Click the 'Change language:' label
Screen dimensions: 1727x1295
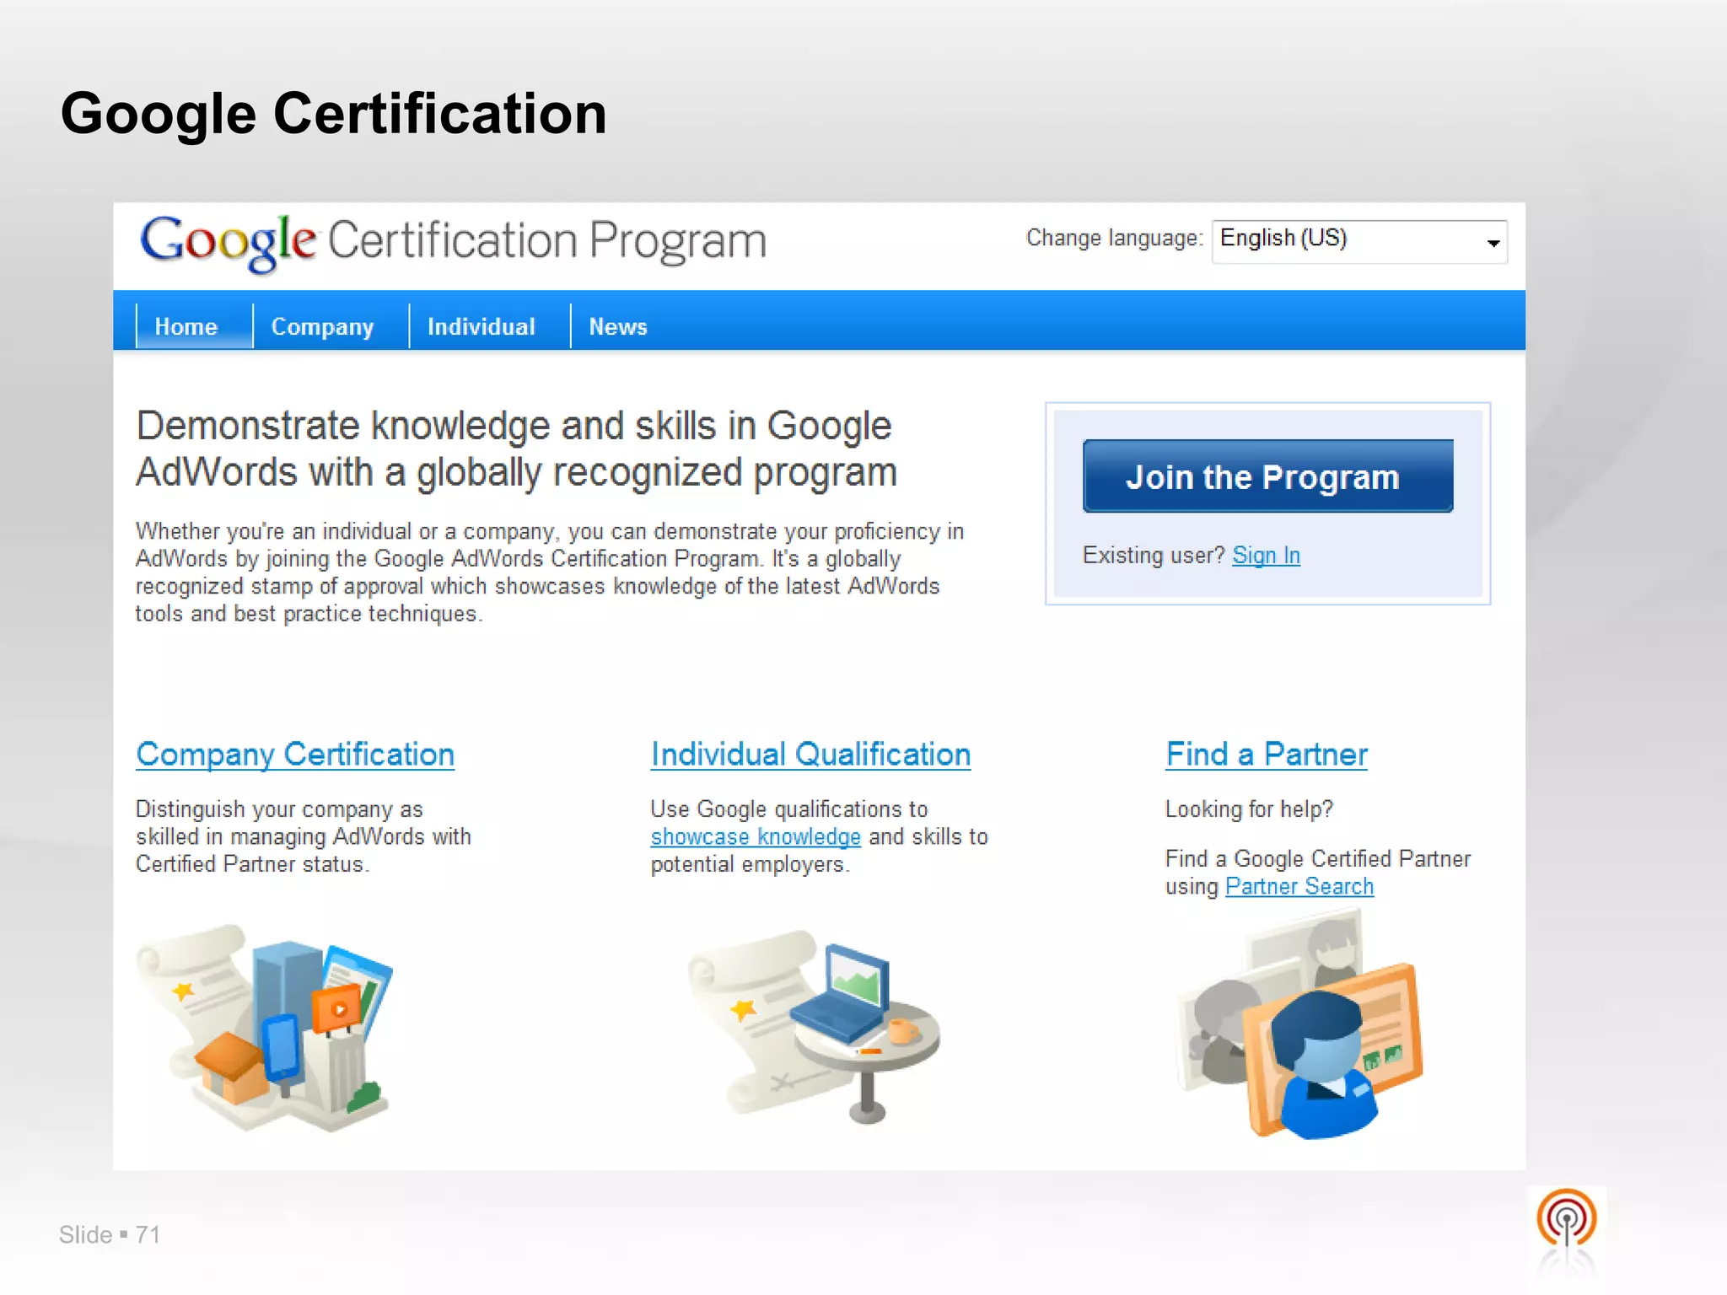[x=1114, y=239]
